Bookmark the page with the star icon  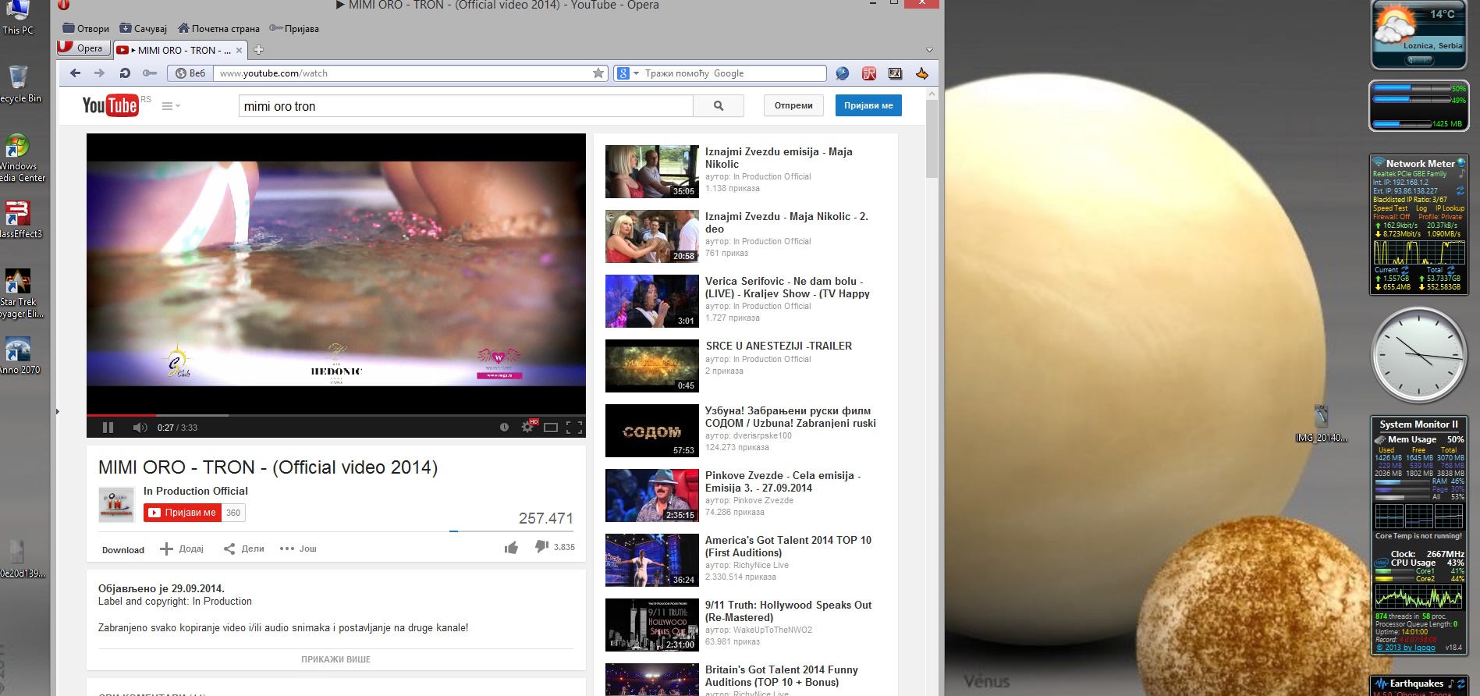[x=598, y=73]
